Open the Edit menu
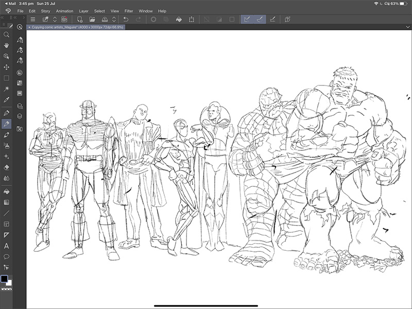The height and width of the screenshot is (309, 412). 32,11
